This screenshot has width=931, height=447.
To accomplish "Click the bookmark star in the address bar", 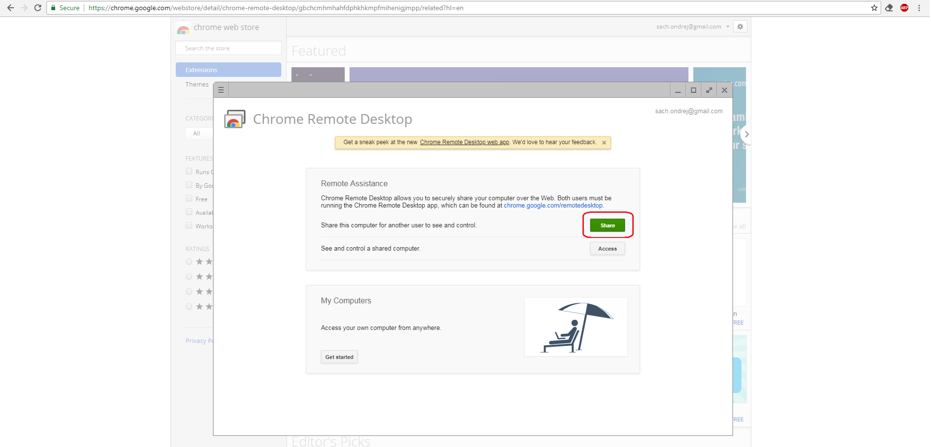I will tap(874, 8).
